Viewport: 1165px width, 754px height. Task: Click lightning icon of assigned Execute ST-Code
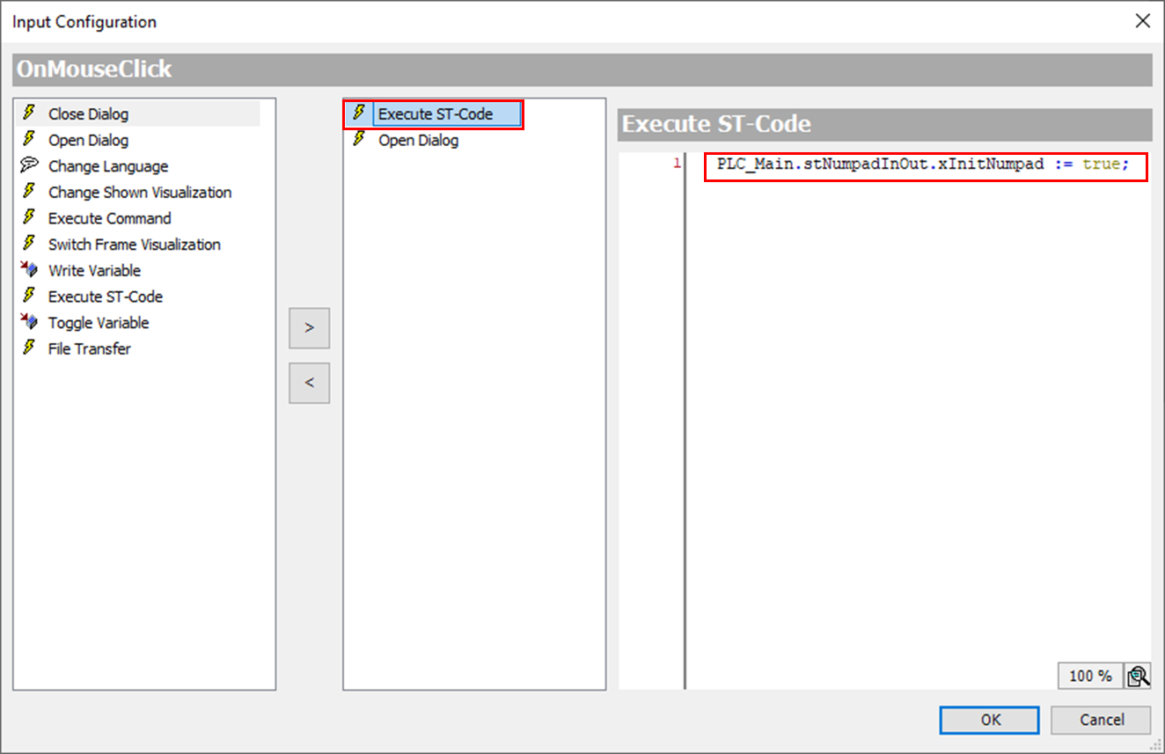pos(358,113)
